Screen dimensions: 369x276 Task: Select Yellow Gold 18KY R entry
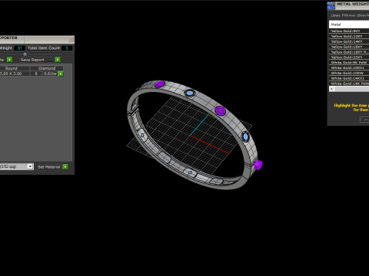pos(349,52)
